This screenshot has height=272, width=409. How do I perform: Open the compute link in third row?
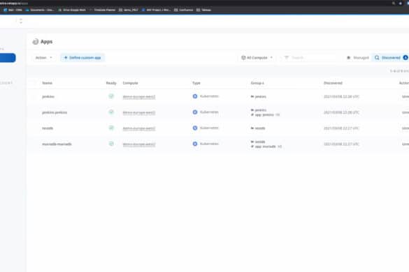click(x=139, y=128)
